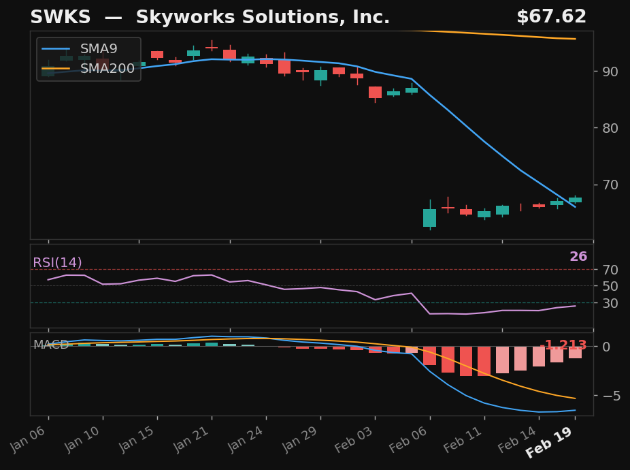Click the RSI axis 50 label
This screenshot has height=470, width=630.
pos(610,286)
